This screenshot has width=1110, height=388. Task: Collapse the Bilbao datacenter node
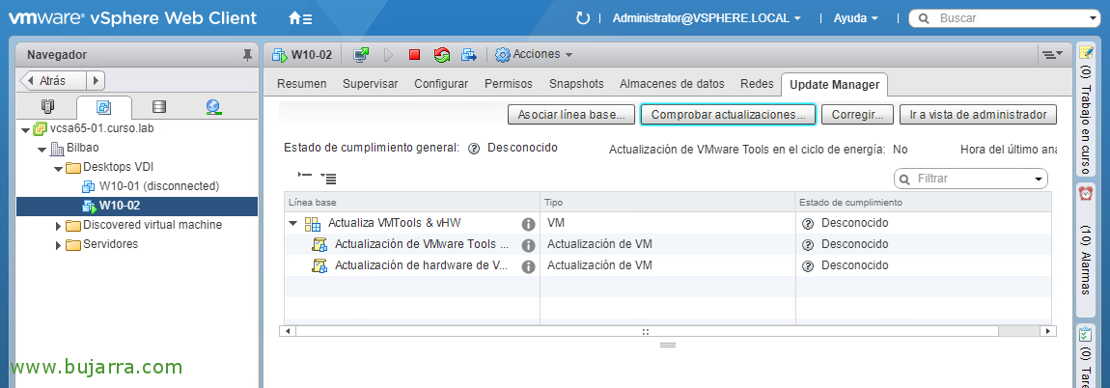[x=42, y=149]
